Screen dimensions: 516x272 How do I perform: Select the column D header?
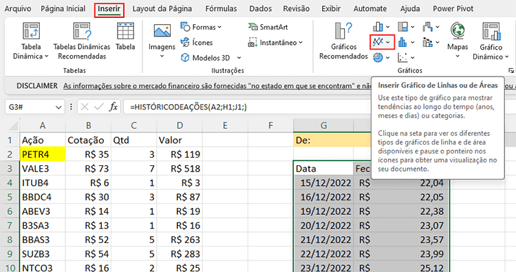pos(180,125)
